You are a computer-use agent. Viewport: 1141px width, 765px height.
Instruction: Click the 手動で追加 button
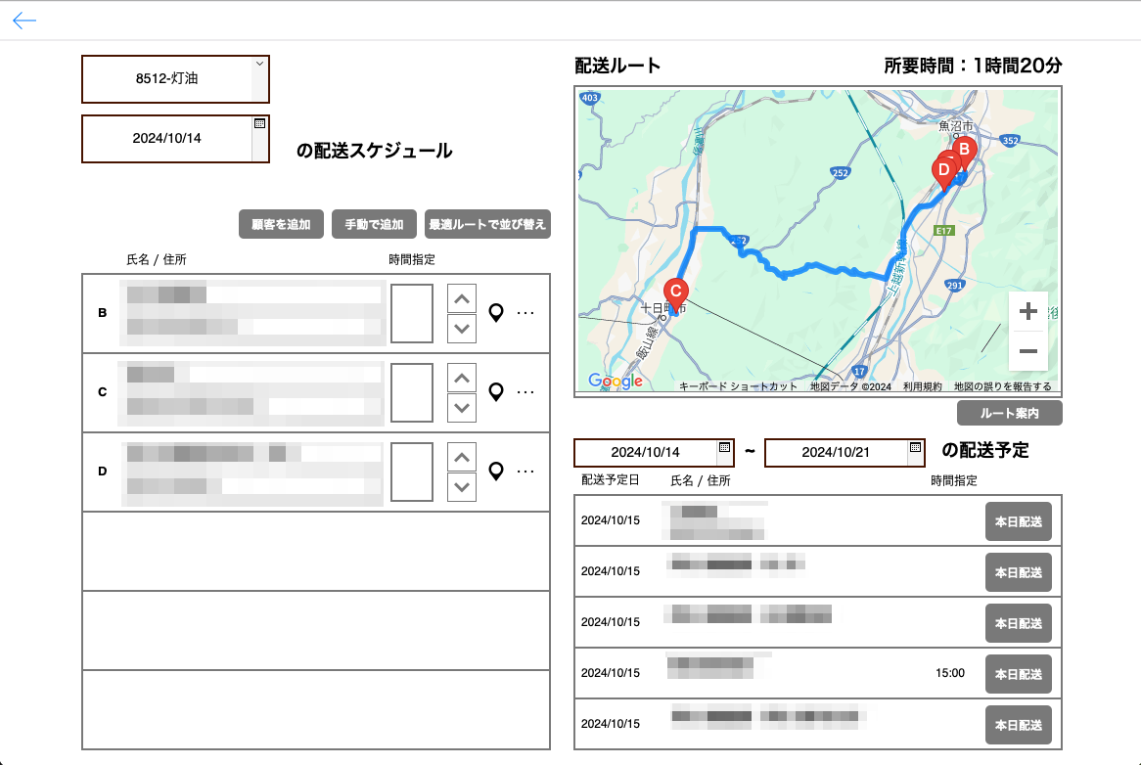click(374, 224)
